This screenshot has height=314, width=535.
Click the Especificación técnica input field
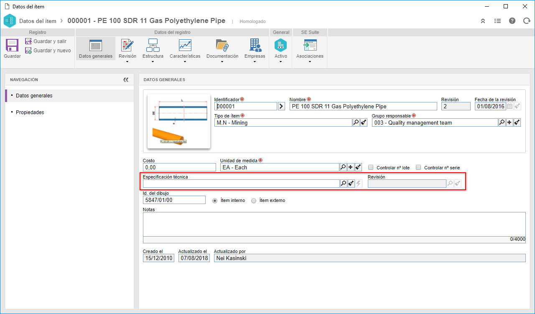(x=241, y=184)
